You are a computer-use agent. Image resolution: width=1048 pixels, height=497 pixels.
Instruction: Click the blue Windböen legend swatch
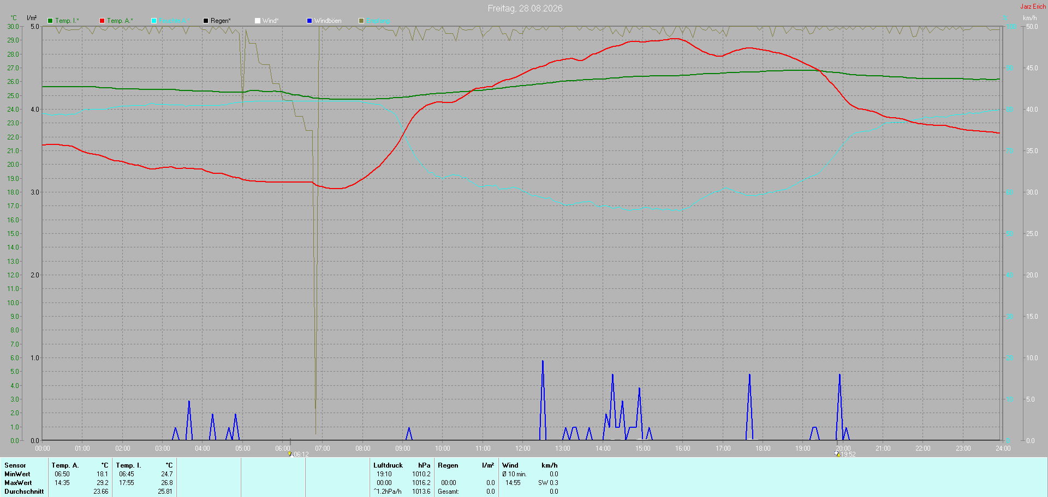point(309,21)
